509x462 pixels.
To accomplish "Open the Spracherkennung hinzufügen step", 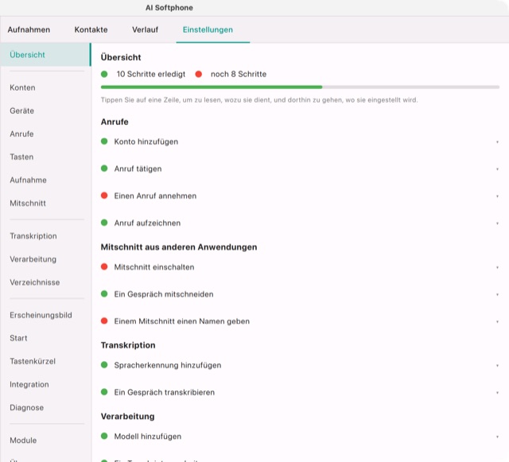I will 300,365.
